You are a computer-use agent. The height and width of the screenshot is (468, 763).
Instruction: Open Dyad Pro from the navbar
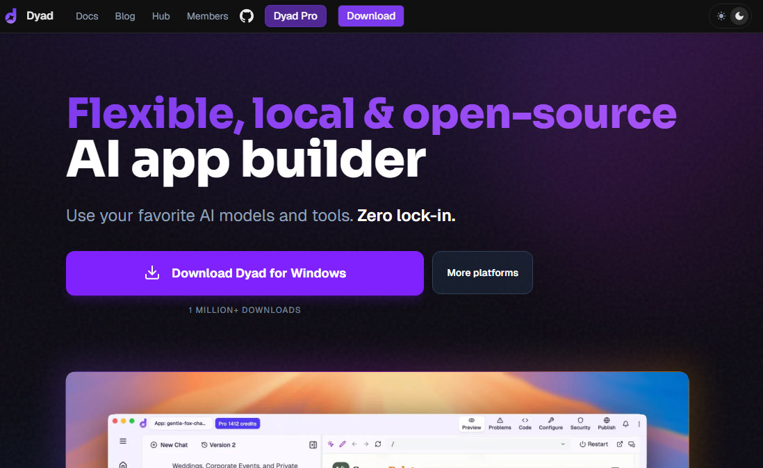click(x=295, y=16)
